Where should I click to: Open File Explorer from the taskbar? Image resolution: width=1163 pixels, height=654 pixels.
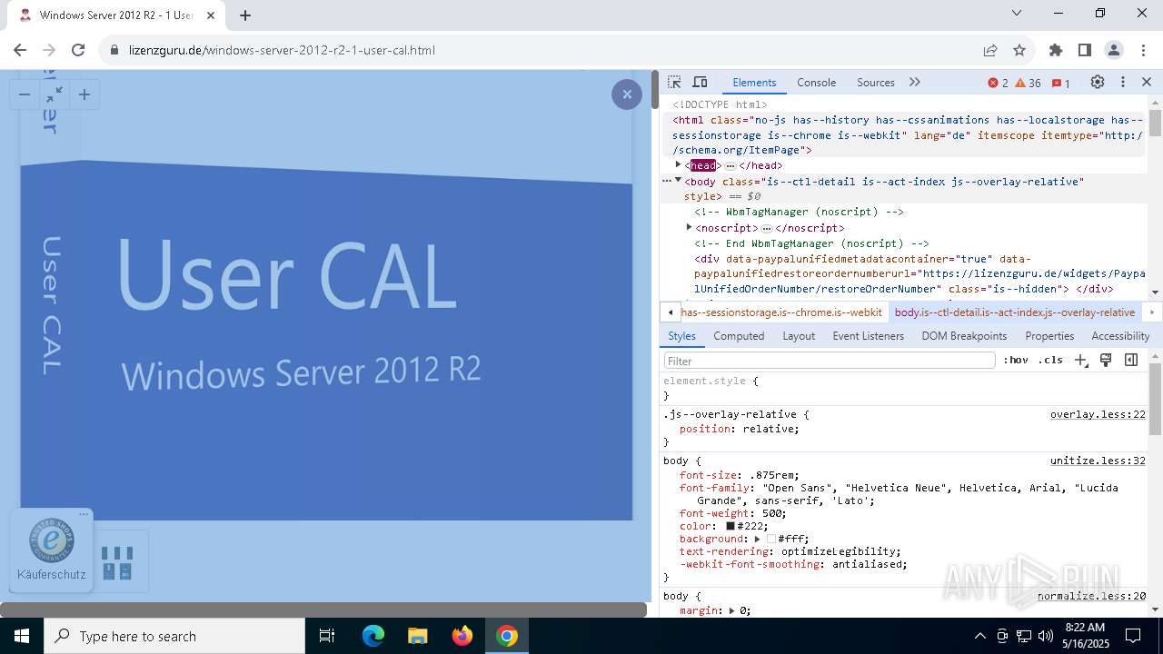[x=418, y=636]
